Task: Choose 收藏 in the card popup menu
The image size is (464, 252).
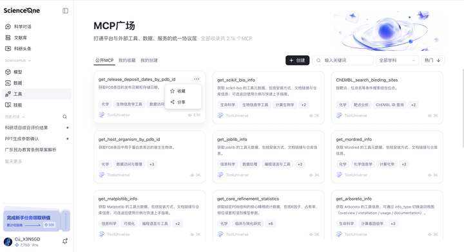Action: [x=183, y=91]
